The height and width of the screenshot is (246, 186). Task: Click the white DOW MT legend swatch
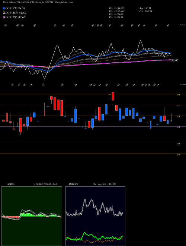(4, 13)
